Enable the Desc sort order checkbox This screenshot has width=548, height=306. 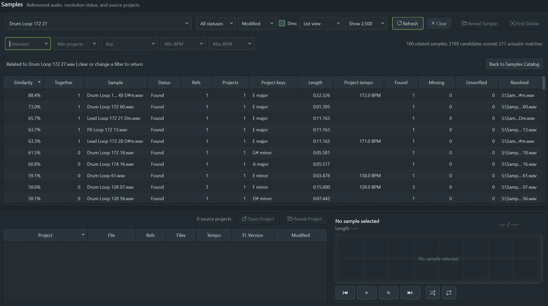coord(282,23)
